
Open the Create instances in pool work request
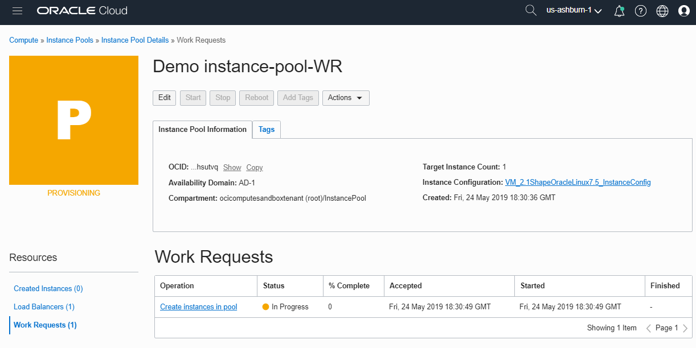198,306
